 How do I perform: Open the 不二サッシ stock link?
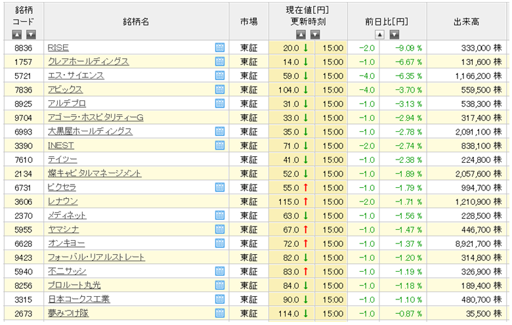click(x=67, y=271)
